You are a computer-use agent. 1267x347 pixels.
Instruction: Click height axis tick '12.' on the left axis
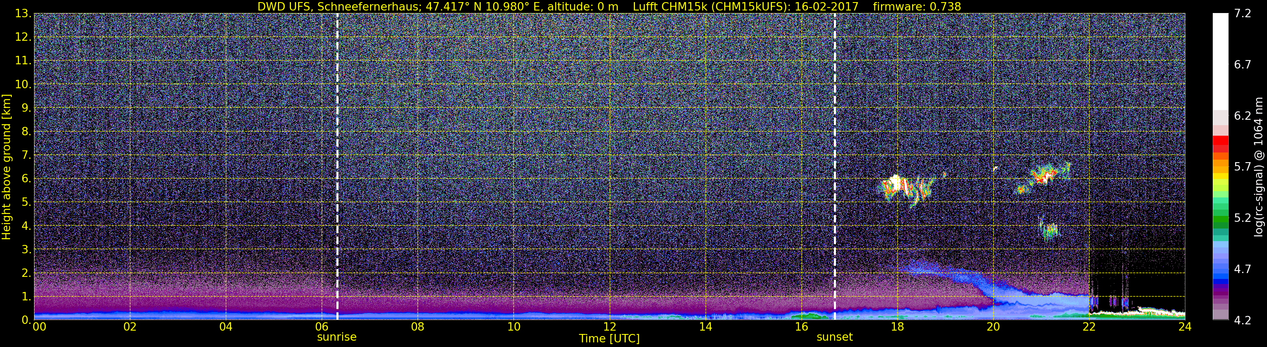pos(23,37)
